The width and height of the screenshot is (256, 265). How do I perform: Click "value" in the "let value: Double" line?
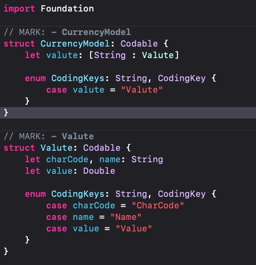[59, 171]
